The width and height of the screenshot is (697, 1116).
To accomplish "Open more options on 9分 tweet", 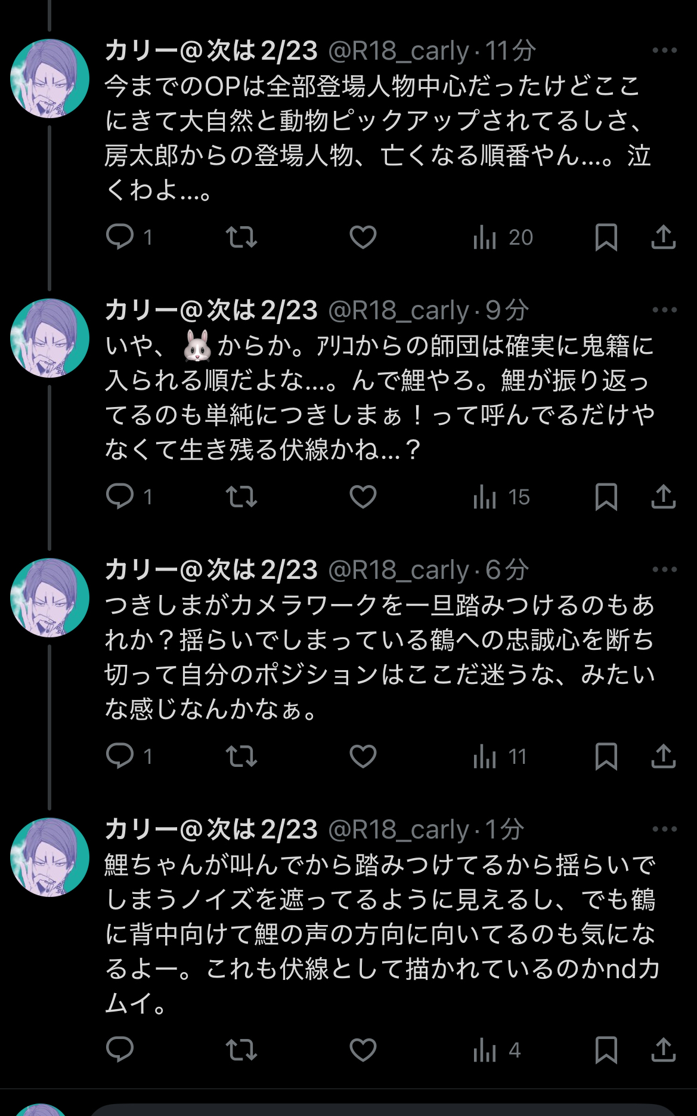I will coord(664,310).
